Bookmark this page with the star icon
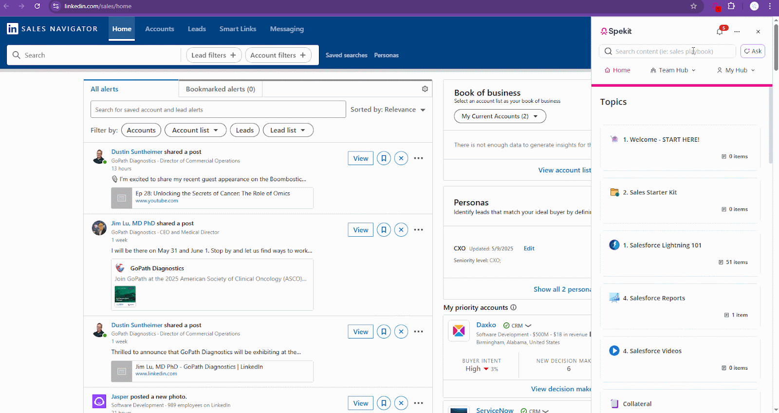 (693, 6)
